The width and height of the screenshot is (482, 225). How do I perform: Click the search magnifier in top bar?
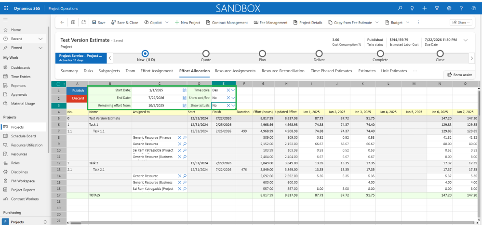[x=400, y=8]
